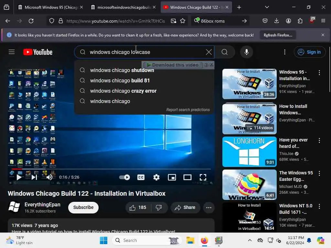The height and width of the screenshot is (248, 331).
Task: Open the LONGHORN video thumbnail
Action: [x=249, y=152]
